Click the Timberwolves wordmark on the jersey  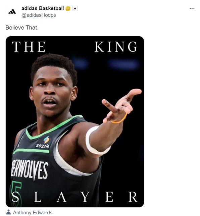click(x=30, y=170)
